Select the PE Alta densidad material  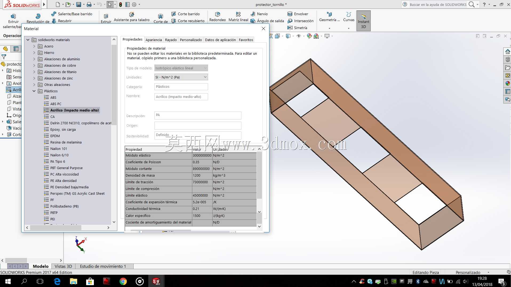point(63,181)
